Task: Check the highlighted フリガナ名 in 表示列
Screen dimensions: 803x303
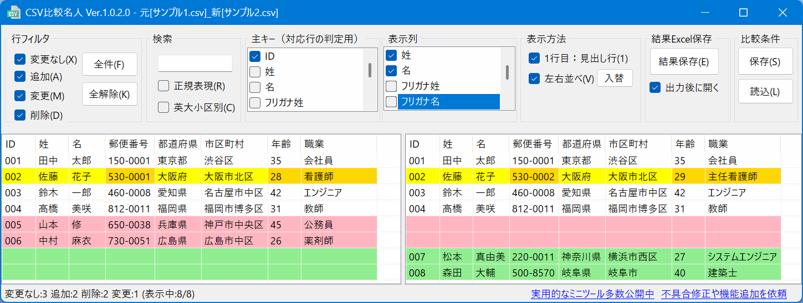Action: [391, 101]
